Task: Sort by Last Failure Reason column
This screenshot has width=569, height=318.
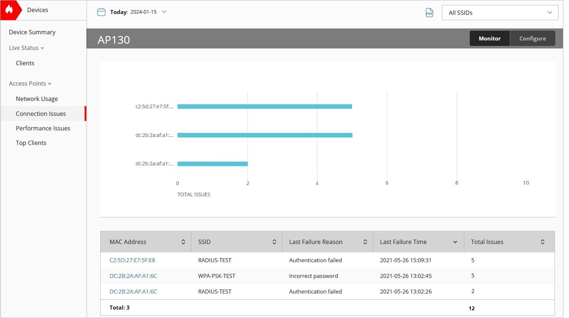Action: point(365,241)
